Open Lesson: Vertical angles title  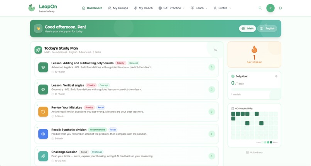tap(68, 85)
